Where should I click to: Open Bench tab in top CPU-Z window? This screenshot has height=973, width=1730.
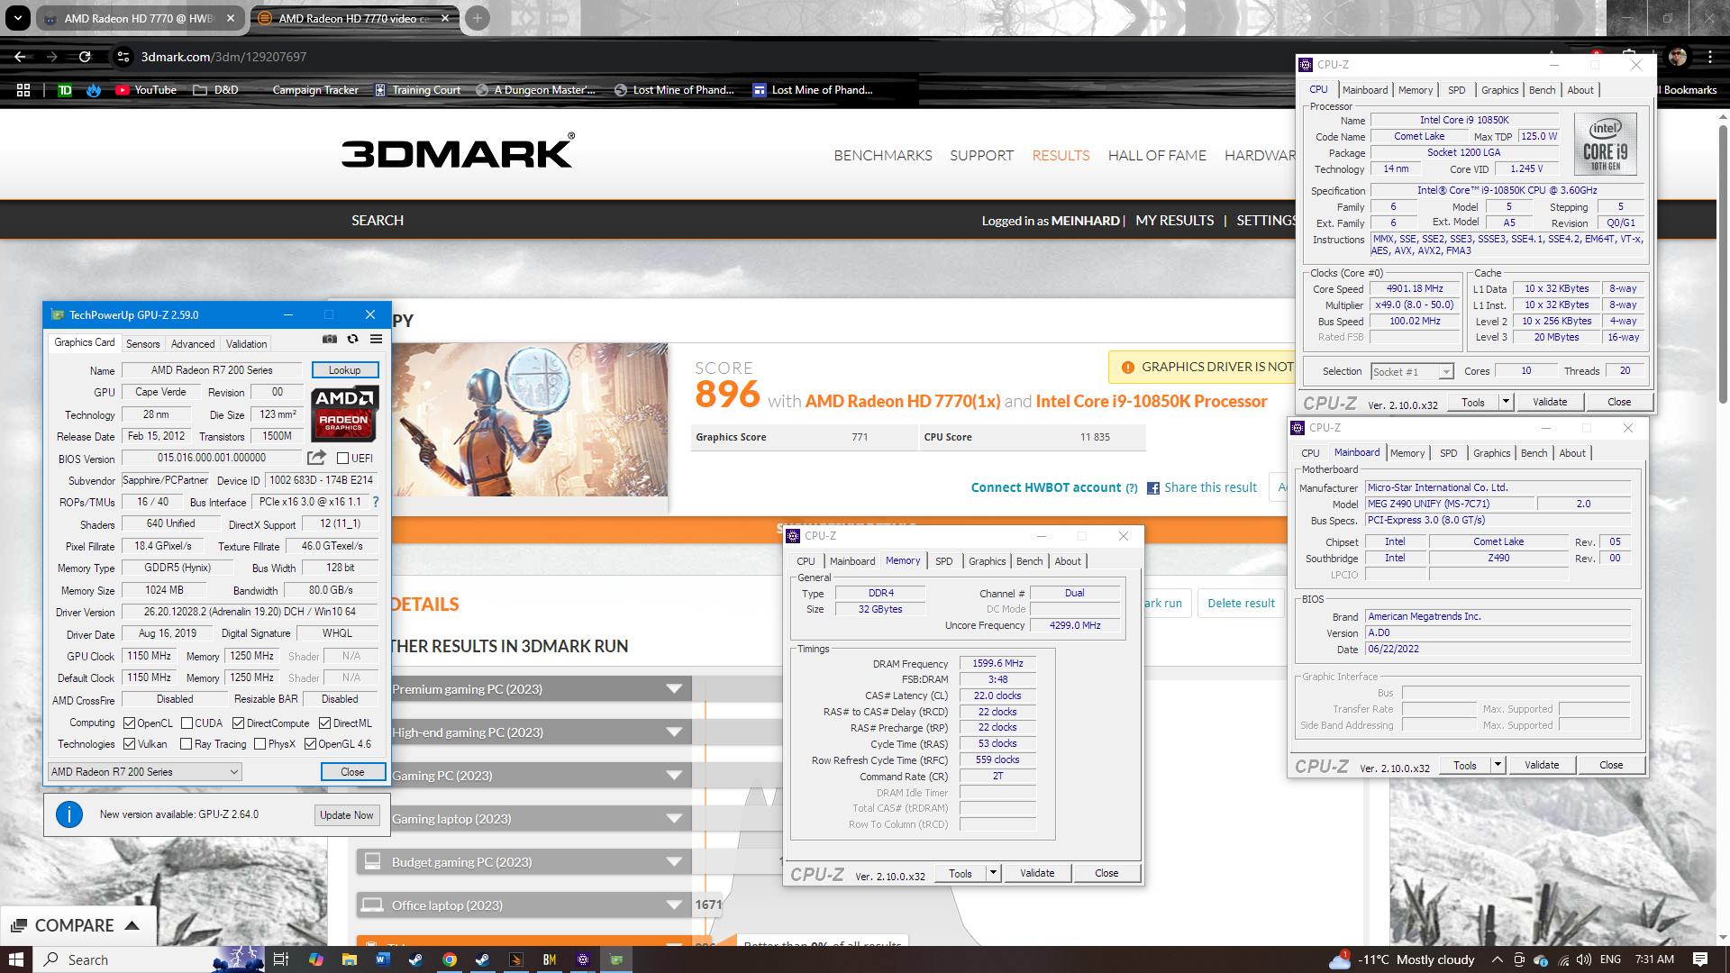tap(1542, 90)
